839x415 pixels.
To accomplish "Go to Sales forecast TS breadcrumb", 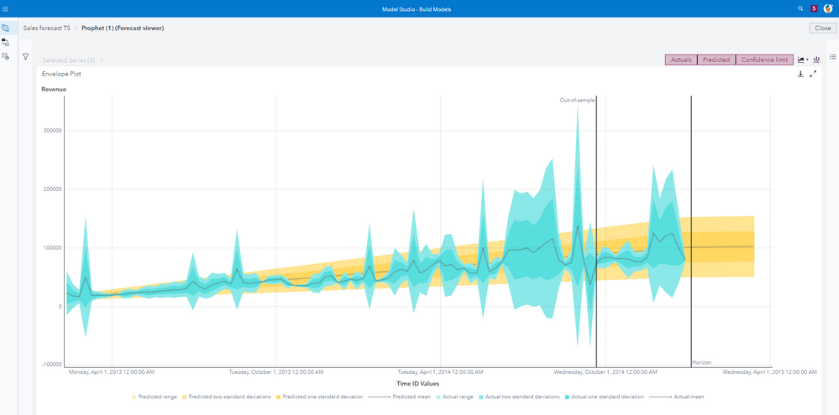I will 47,28.
